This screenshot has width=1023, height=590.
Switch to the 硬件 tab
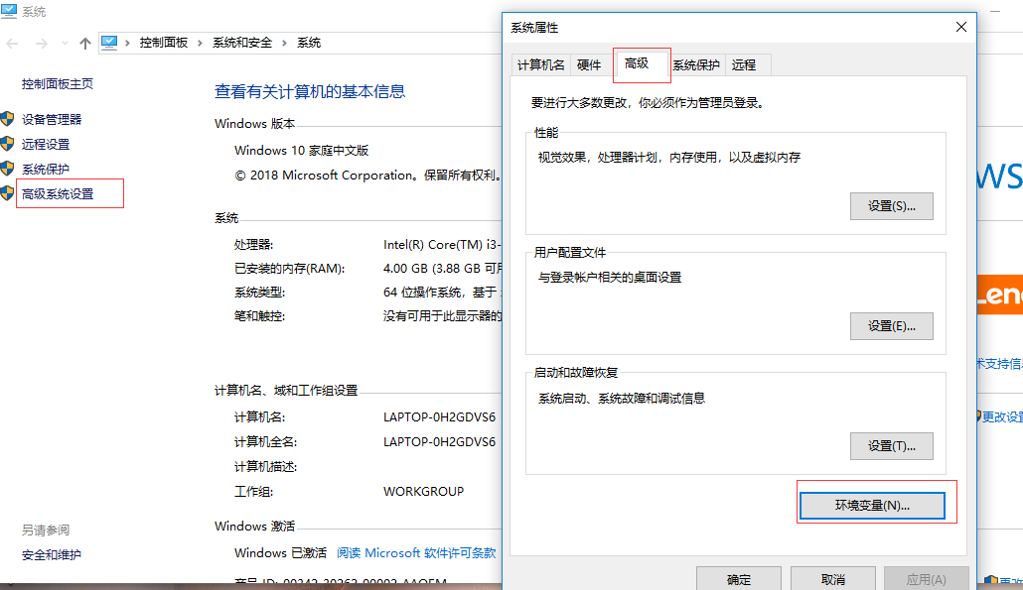pos(590,64)
